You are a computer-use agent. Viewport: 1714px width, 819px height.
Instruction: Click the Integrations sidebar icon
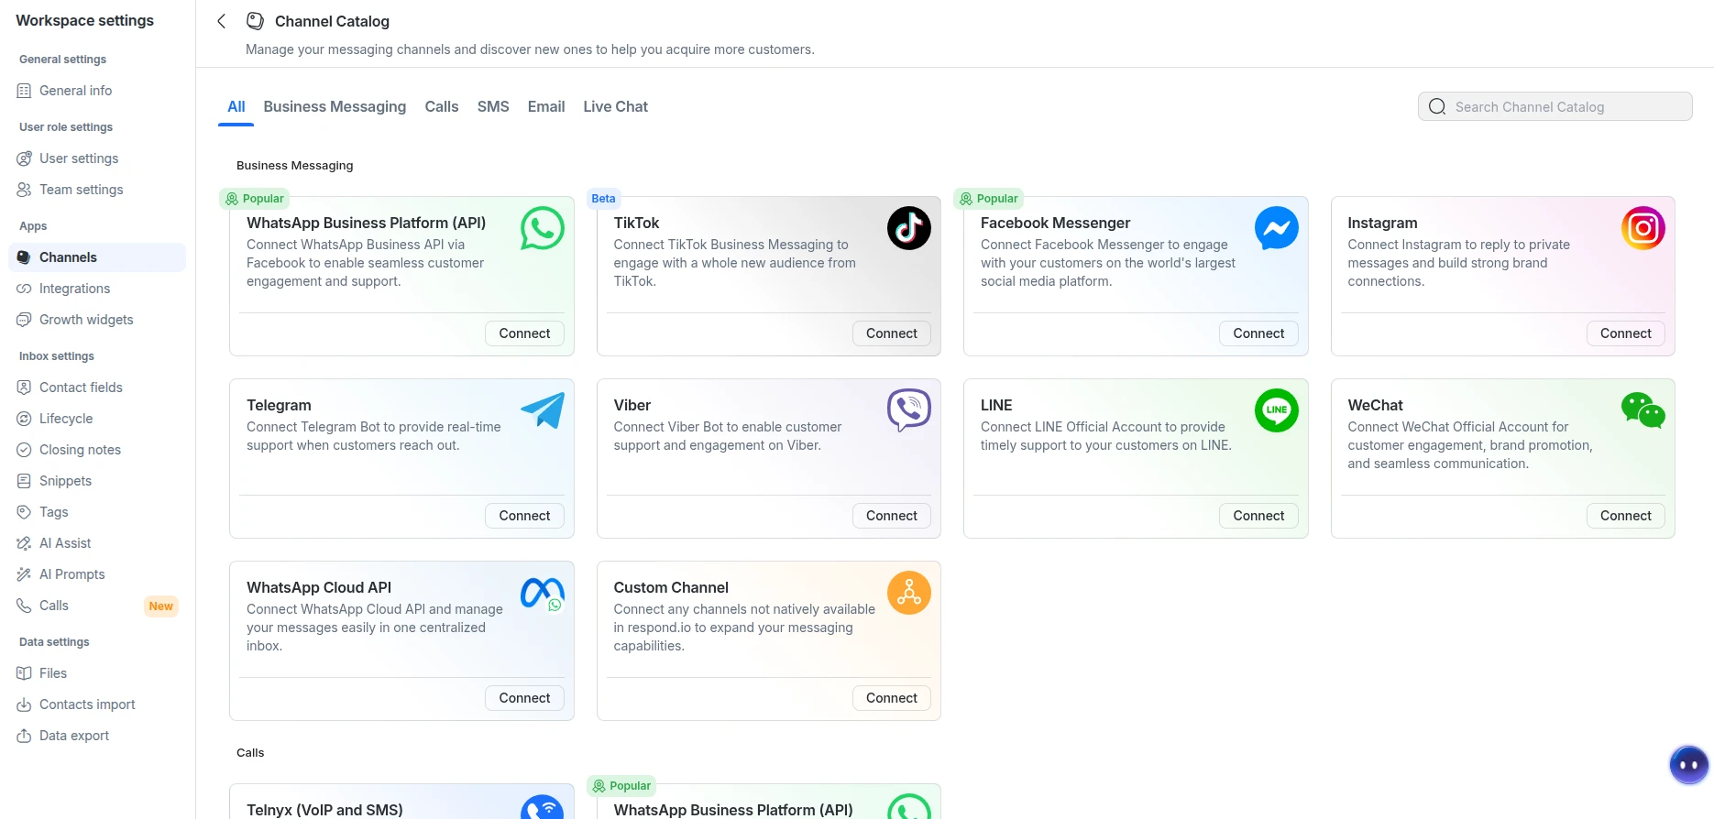pyautogui.click(x=24, y=289)
